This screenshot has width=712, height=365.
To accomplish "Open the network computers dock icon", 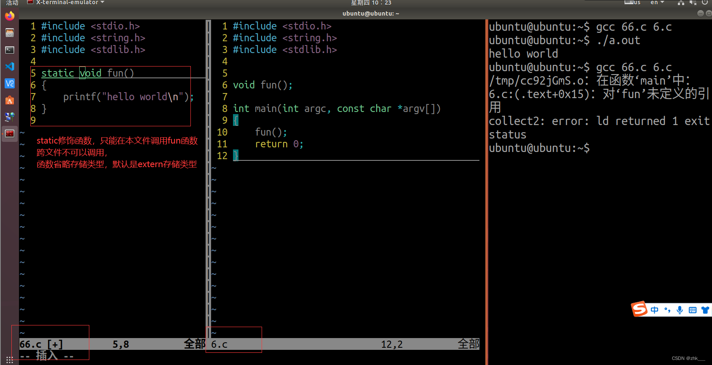I will (x=9, y=117).
